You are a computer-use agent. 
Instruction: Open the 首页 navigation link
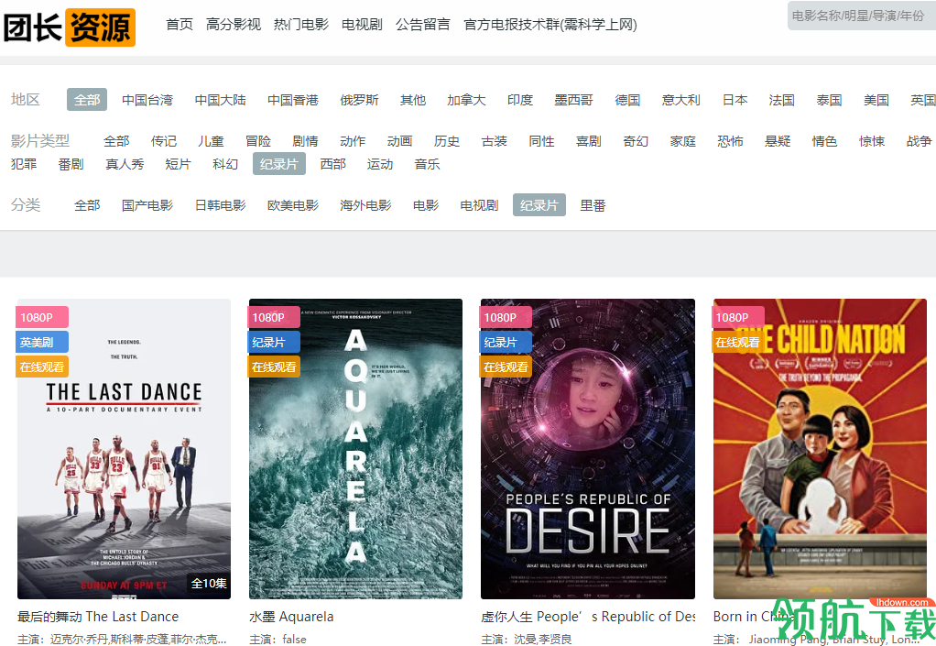[180, 25]
